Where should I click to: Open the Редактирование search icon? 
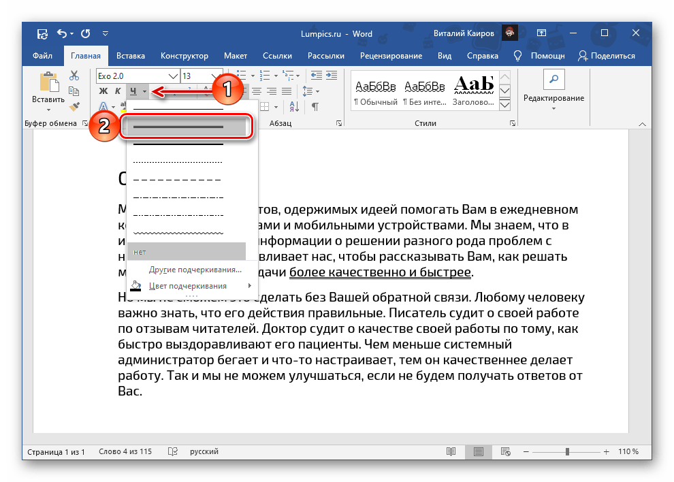[x=553, y=80]
